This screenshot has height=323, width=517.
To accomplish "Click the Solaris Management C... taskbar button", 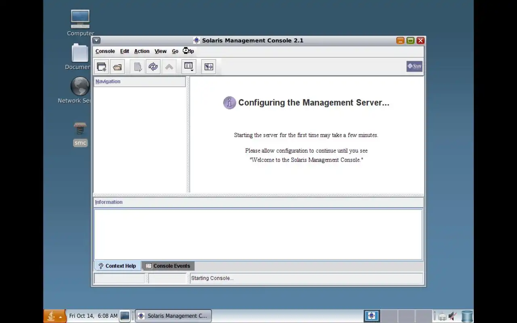I will coord(173,316).
